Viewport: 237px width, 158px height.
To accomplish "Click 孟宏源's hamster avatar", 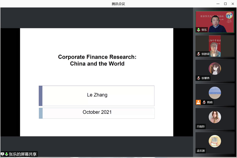I will (215, 141).
